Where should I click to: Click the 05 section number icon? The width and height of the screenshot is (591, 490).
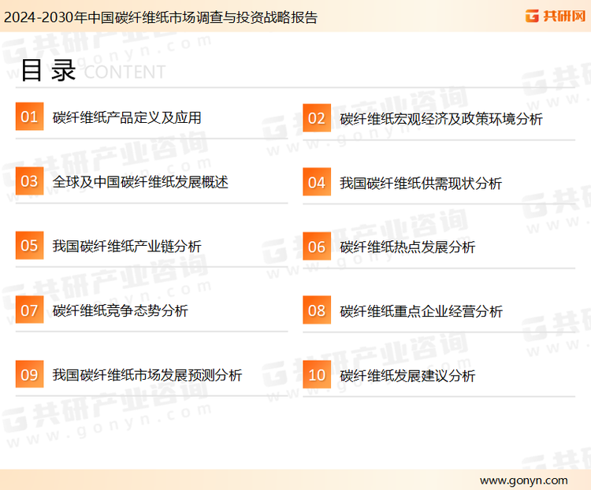click(29, 246)
